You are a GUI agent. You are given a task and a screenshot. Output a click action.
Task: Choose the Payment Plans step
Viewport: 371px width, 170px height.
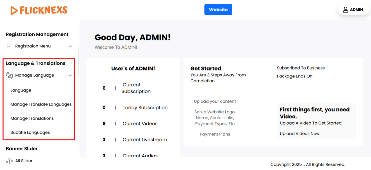215,134
